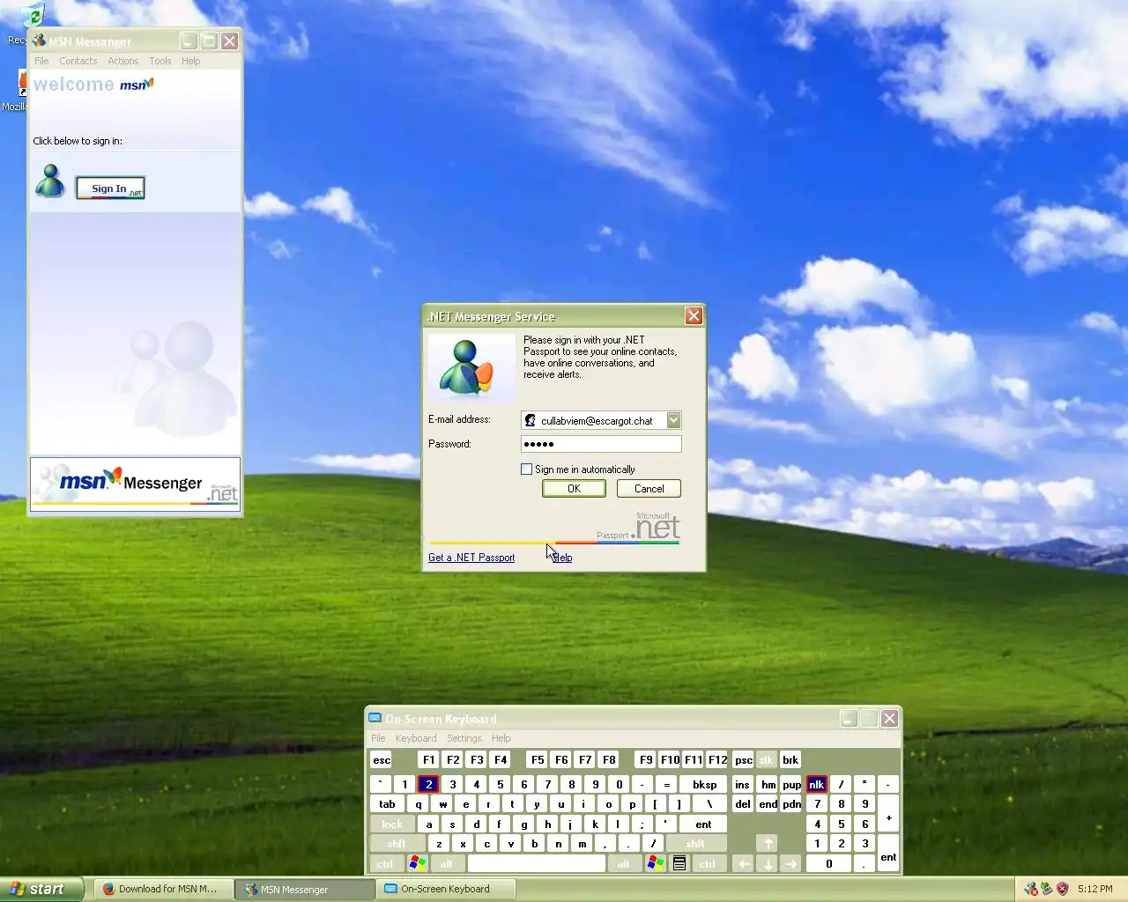Open the Tools menu in MSN Messenger
The image size is (1128, 902).
tap(160, 61)
